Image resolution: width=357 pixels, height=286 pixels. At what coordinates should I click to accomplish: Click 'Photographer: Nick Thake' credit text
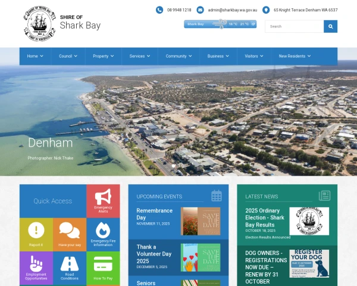tap(51, 158)
